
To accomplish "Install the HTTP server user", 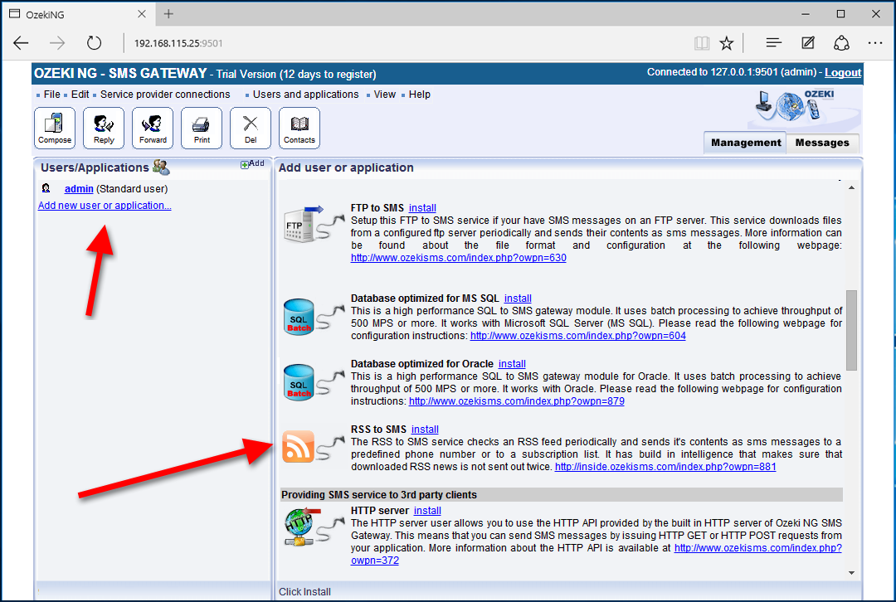I will pos(427,511).
